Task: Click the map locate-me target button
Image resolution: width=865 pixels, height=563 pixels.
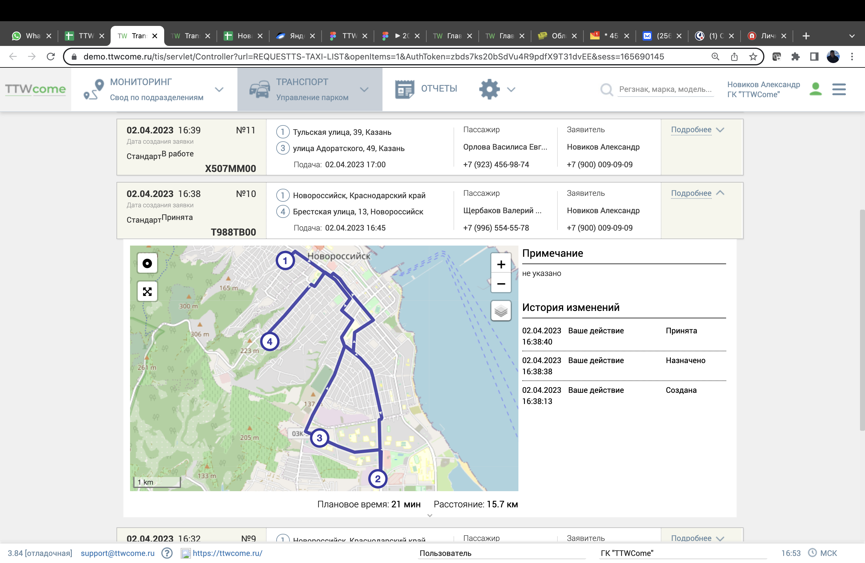Action: (147, 263)
